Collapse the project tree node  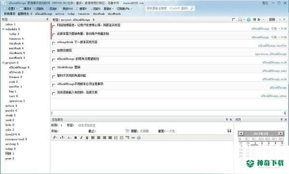tap(3, 63)
